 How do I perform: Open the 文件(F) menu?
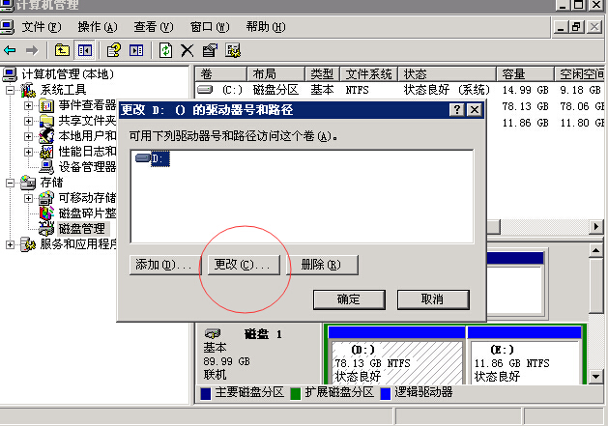40,27
